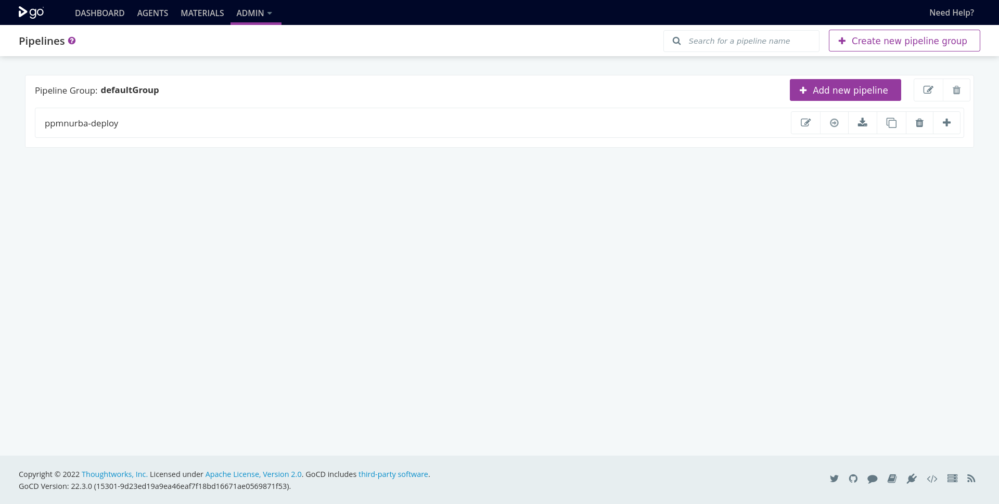Edit the defaultGroup pipeline group
The height and width of the screenshot is (504, 999).
(x=928, y=90)
